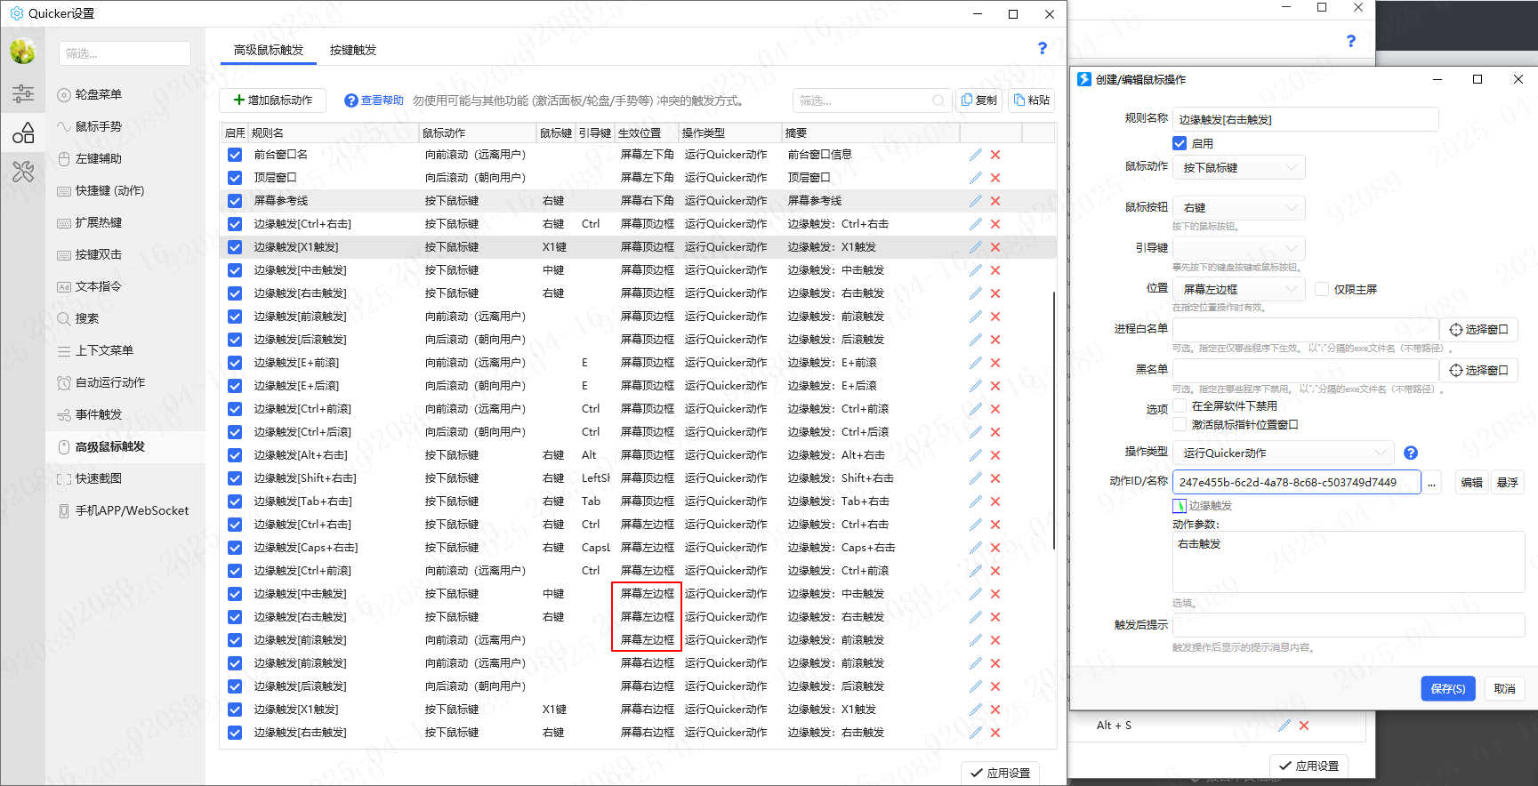Go to 快捷键 (动作) settings page
The height and width of the screenshot is (786, 1538).
tap(109, 190)
